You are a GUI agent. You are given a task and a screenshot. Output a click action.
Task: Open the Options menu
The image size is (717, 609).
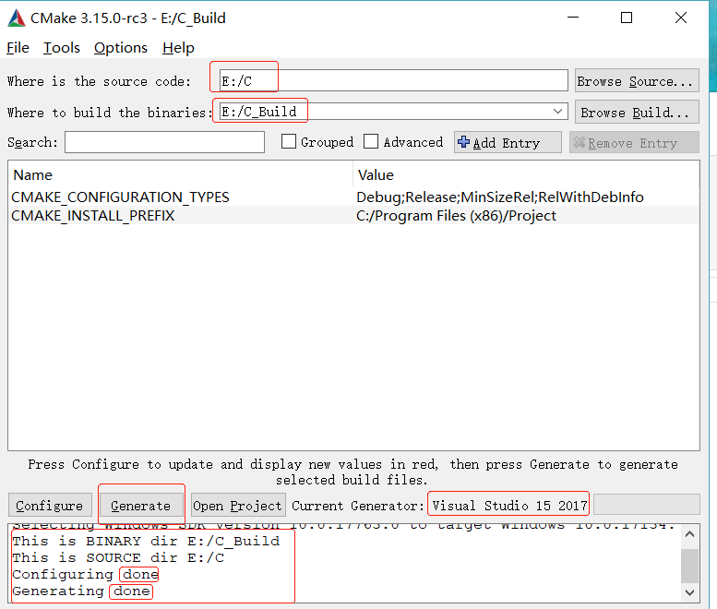[x=120, y=48]
